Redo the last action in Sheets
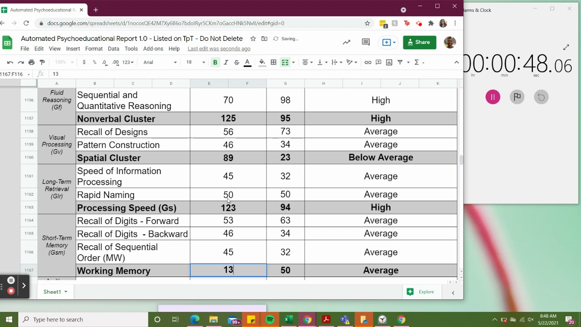Image resolution: width=581 pixels, height=327 pixels. tap(21, 62)
